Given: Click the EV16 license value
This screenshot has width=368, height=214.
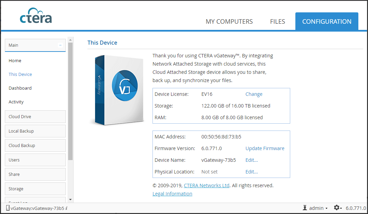Looking at the screenshot, I should pos(207,94).
